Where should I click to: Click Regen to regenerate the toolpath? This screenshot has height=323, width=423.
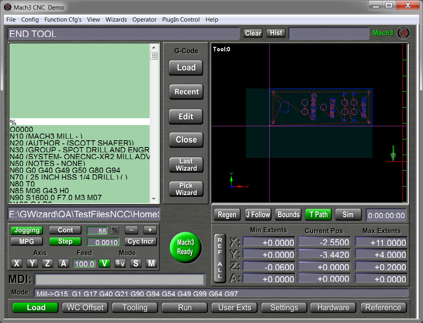pyautogui.click(x=227, y=215)
